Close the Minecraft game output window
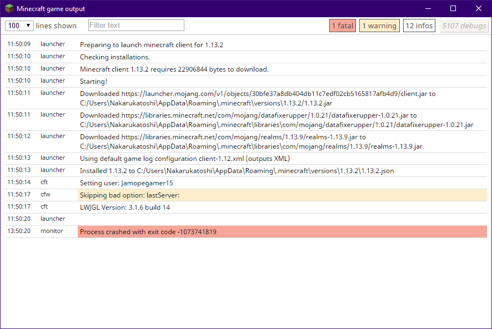Image resolution: width=492 pixels, height=329 pixels. (479, 8)
